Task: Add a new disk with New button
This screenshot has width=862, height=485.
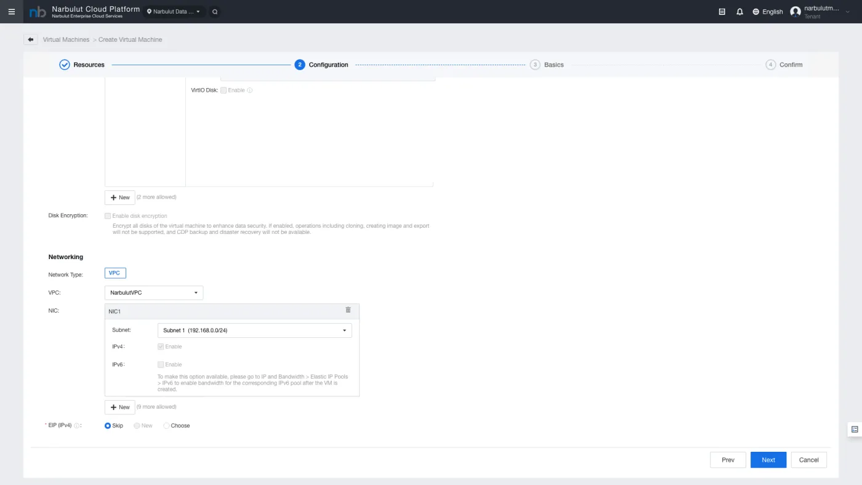Action: (x=120, y=198)
